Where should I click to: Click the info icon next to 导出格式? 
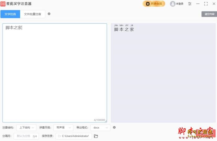tap(114, 127)
